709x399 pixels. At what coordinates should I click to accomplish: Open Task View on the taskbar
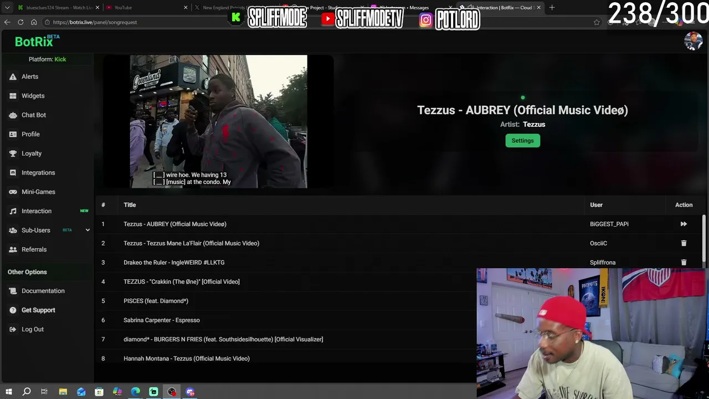point(44,392)
